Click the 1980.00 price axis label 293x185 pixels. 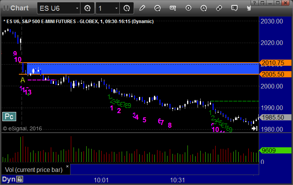272,129
